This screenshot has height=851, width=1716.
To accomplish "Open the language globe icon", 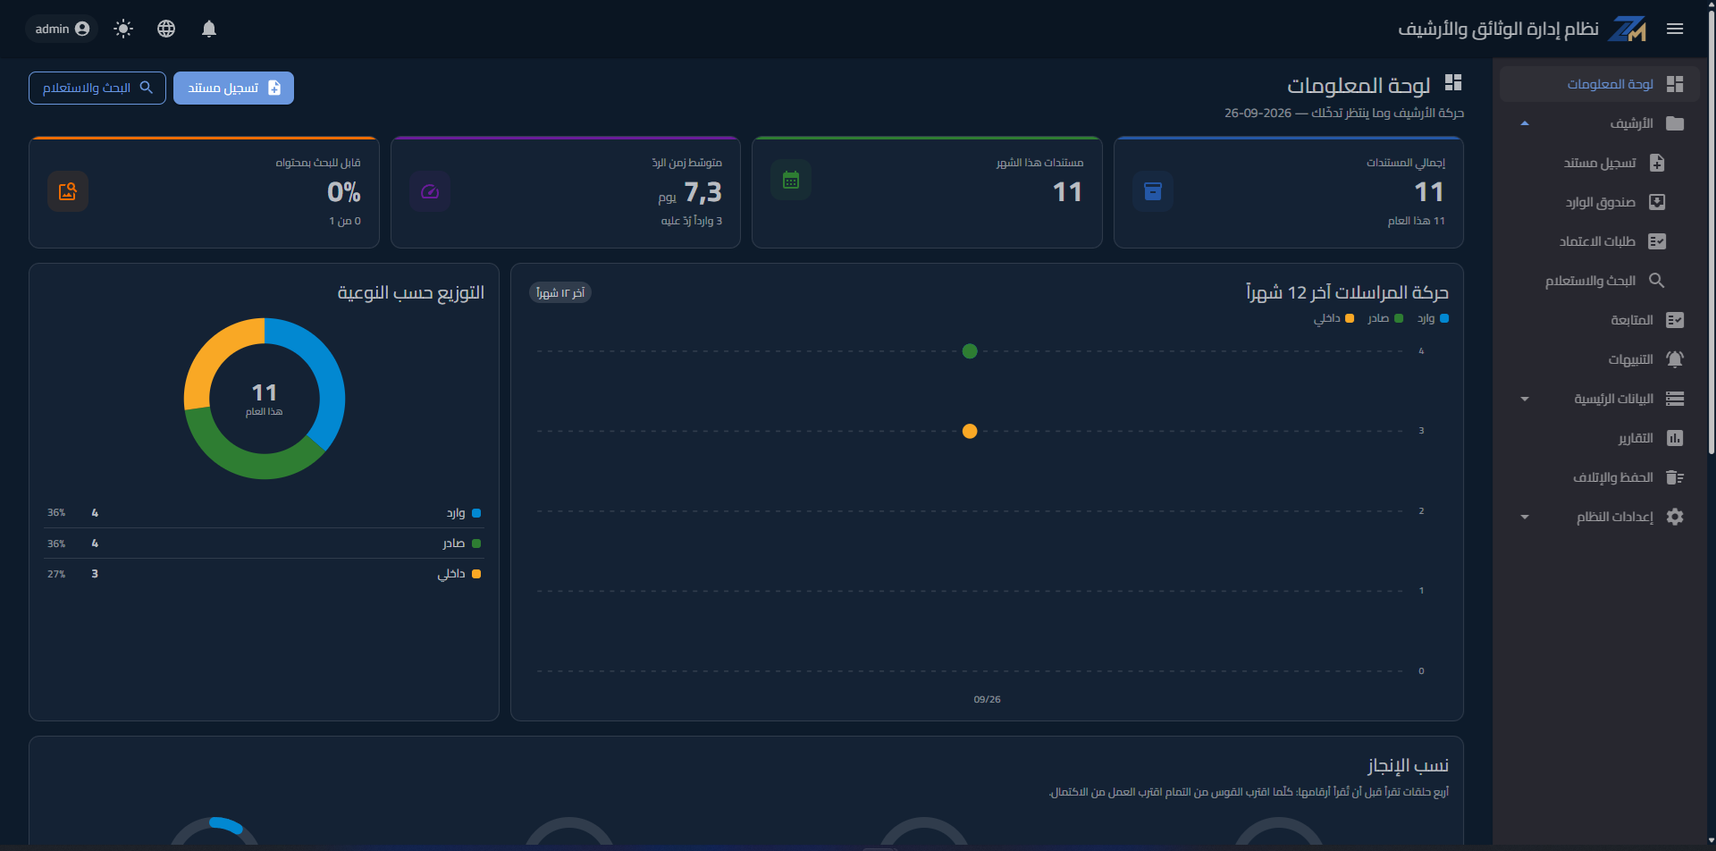I will (166, 29).
